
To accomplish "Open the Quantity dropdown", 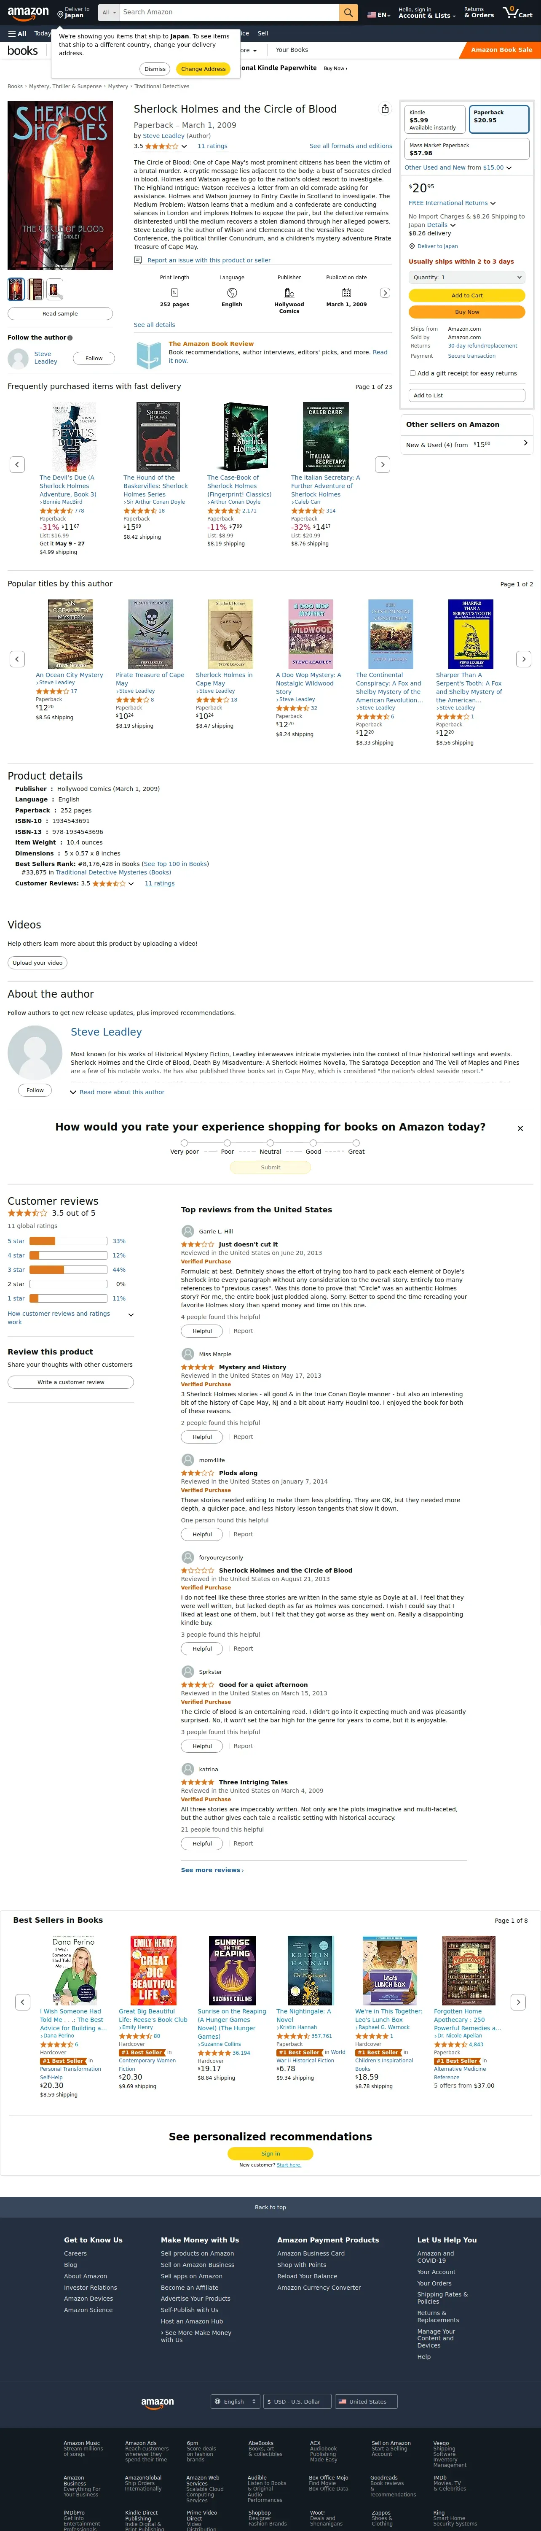I will point(466,277).
